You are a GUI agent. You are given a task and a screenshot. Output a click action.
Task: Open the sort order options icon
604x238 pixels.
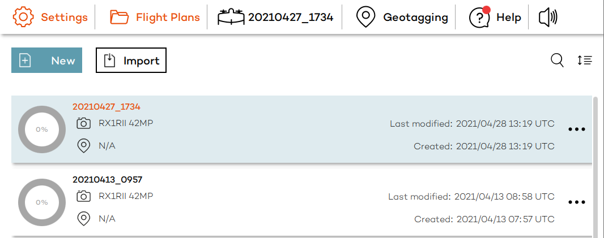tap(585, 60)
